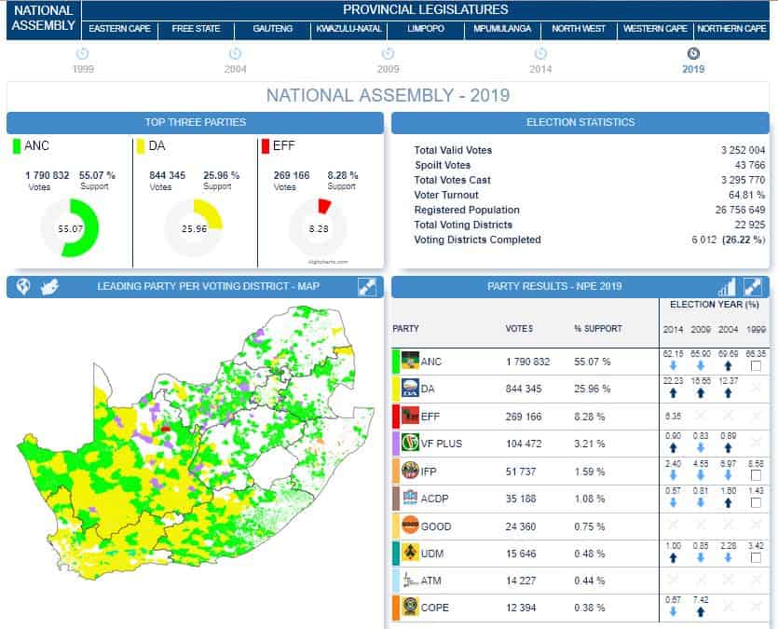Click ANC 2014 down arrow indicator
Image resolution: width=778 pixels, height=629 pixels.
[674, 366]
